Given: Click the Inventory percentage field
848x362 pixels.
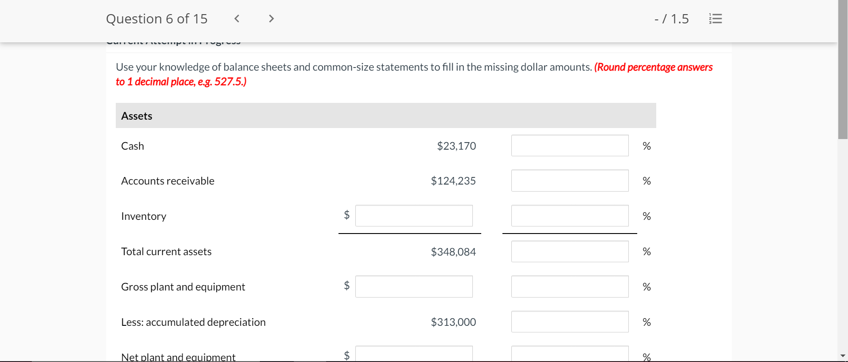Looking at the screenshot, I should tap(570, 216).
